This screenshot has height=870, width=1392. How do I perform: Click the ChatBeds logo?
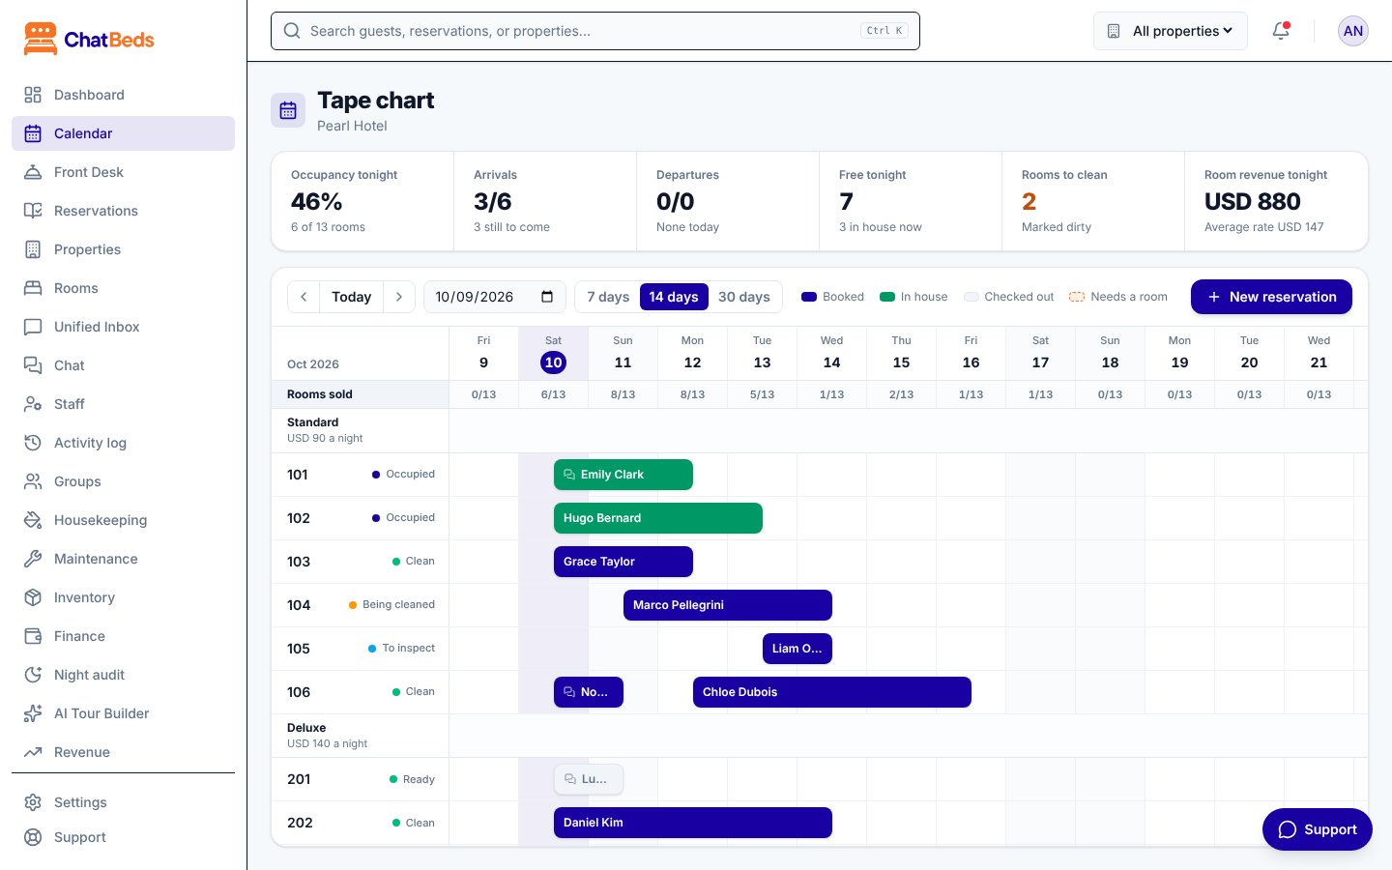pyautogui.click(x=89, y=40)
